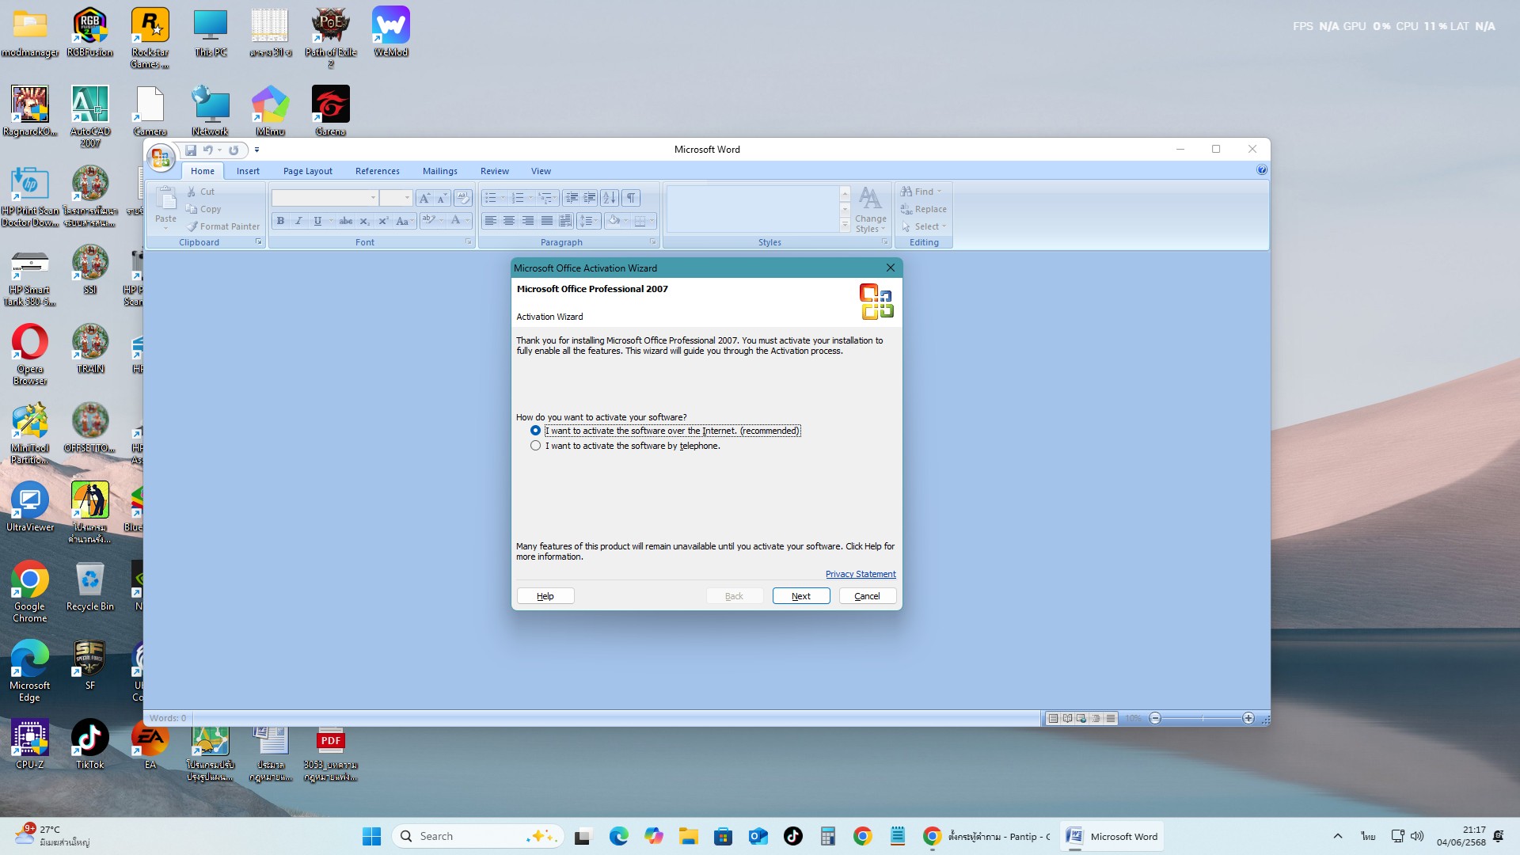
Task: Click the Shrink Font button
Action: (442, 198)
